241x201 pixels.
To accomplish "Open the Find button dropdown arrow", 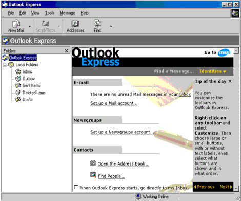I will 111,26.
